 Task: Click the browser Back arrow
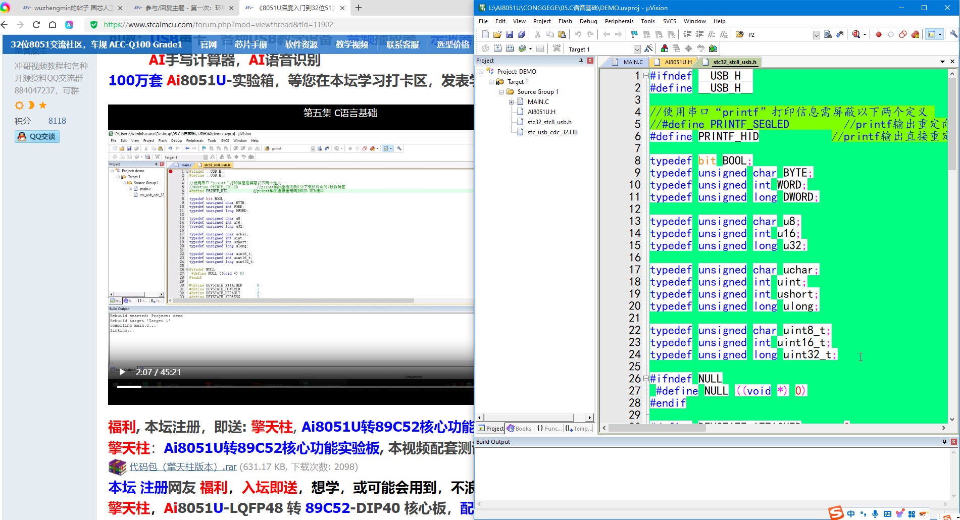pyautogui.click(x=5, y=24)
